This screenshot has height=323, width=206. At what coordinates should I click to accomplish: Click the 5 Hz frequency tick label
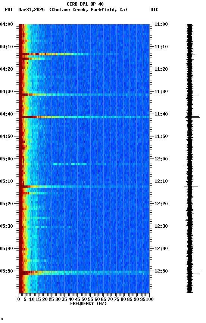coord(25,300)
